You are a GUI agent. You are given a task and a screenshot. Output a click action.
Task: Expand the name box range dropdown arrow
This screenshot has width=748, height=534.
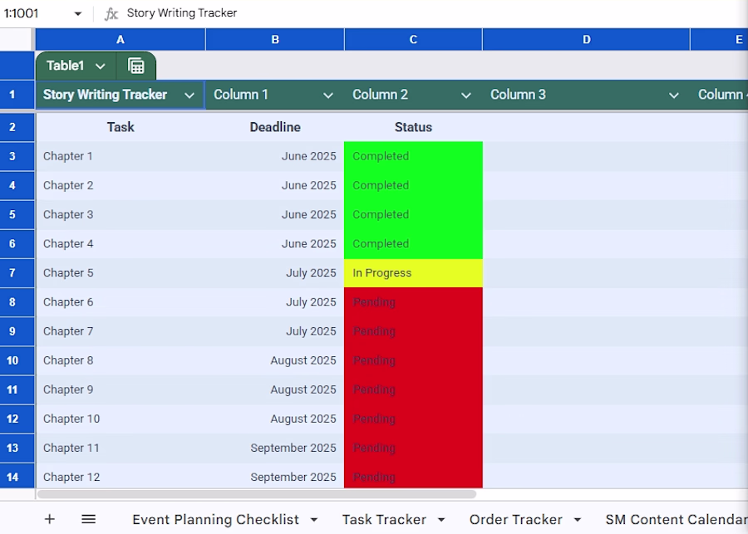click(x=78, y=13)
